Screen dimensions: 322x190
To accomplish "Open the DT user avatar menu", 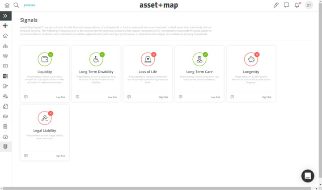I will (x=309, y=5).
